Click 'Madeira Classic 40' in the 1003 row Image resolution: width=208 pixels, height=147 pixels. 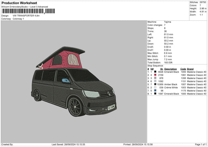197,88
